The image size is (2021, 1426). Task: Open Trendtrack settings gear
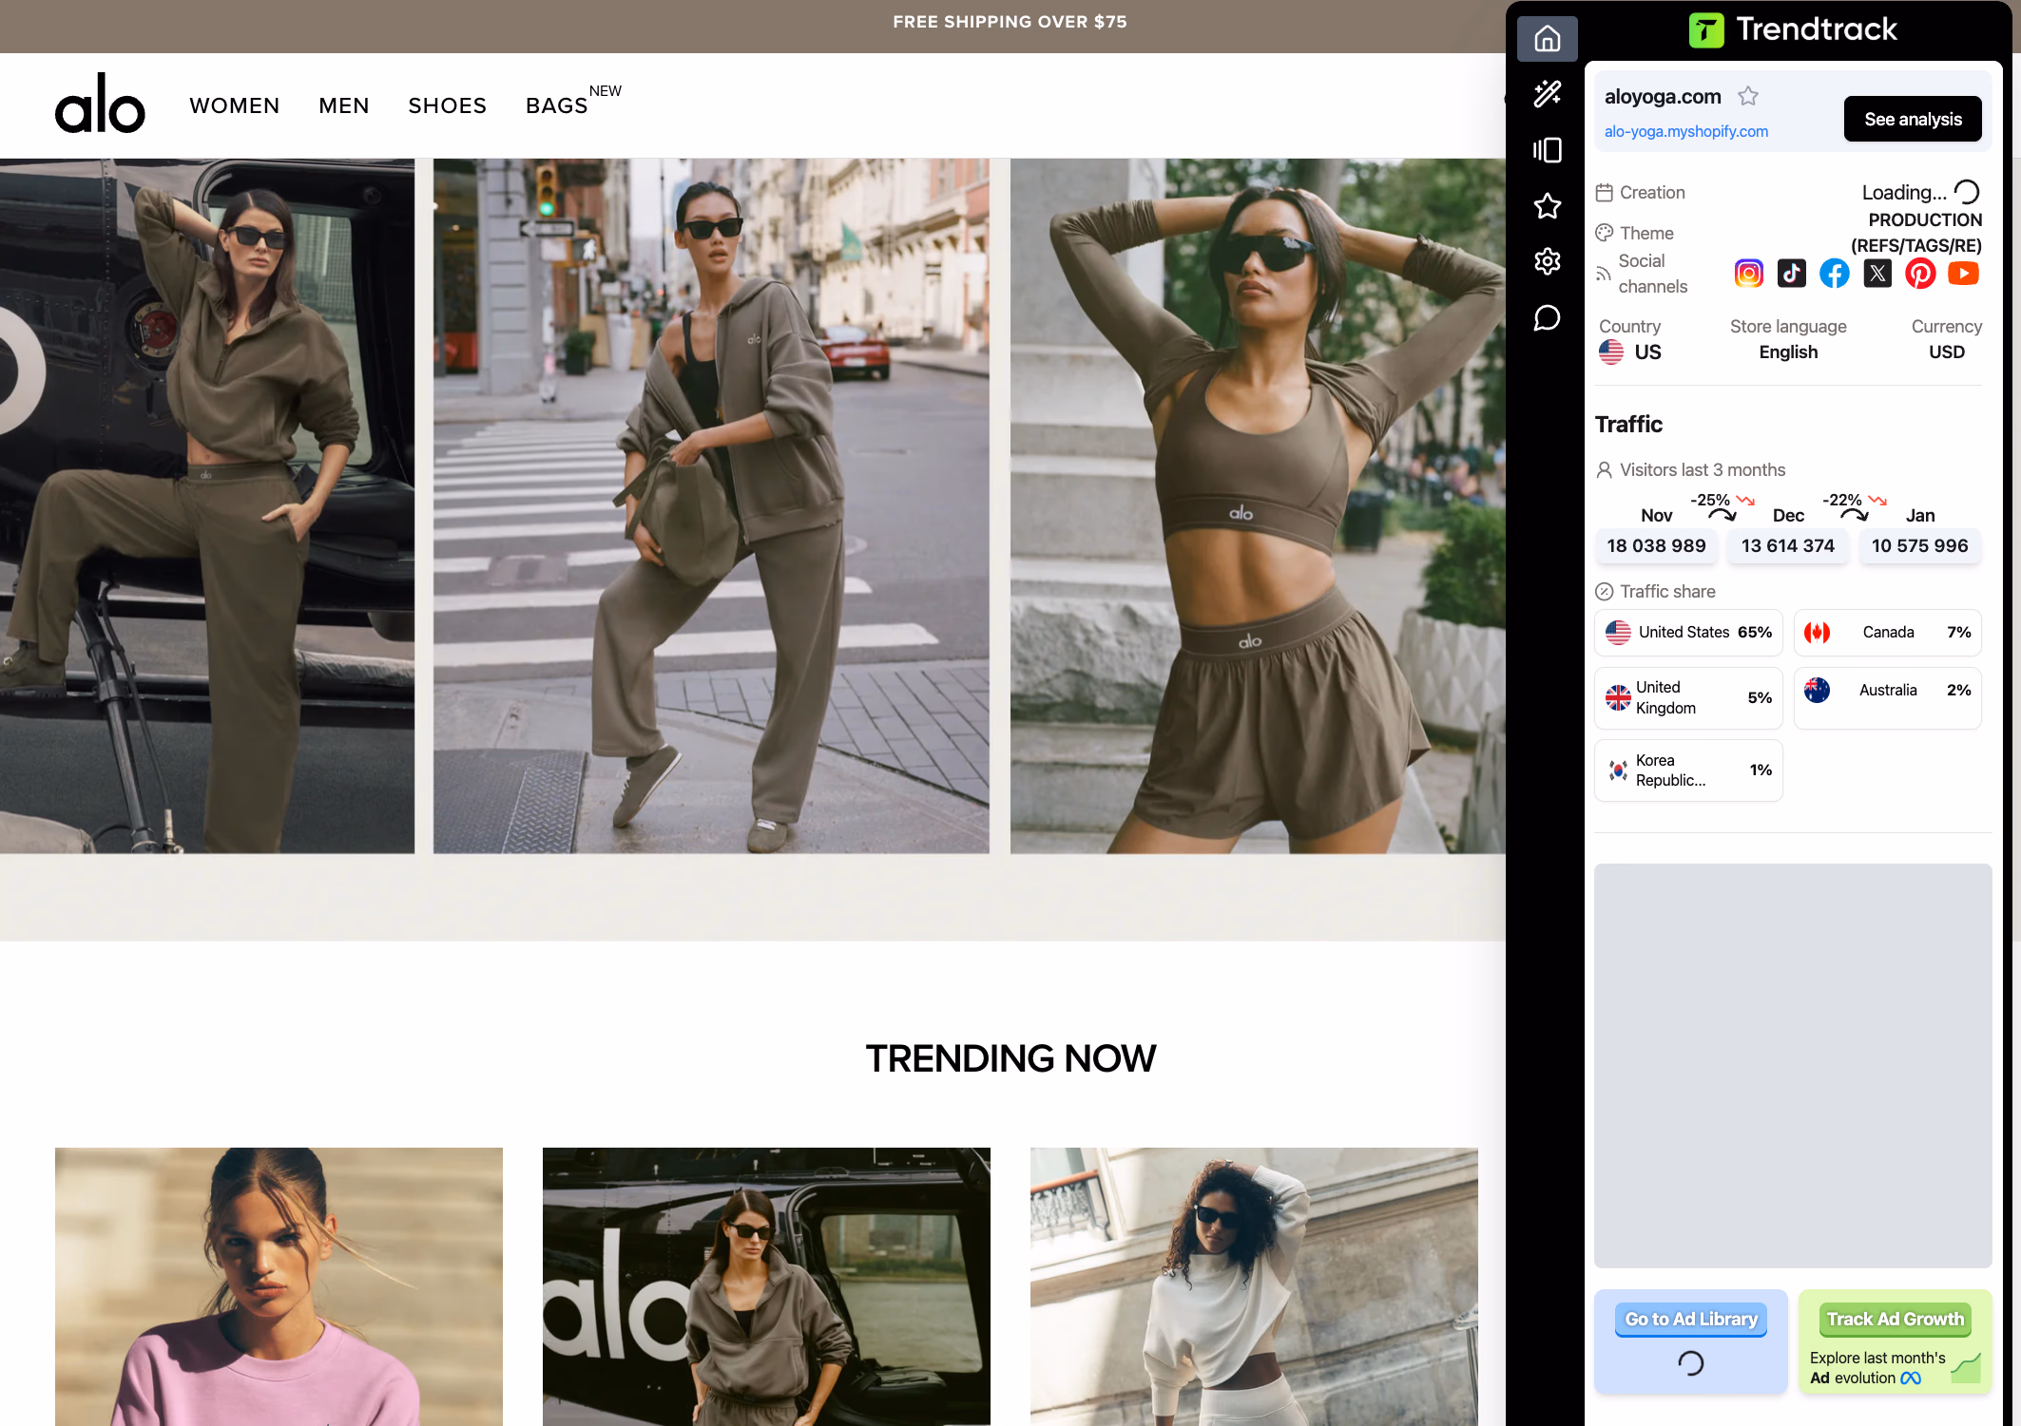tap(1547, 261)
